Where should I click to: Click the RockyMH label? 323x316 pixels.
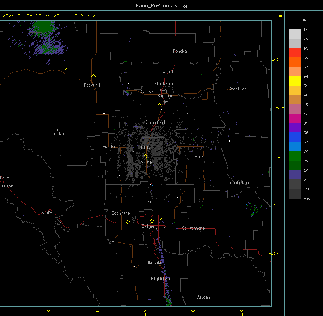pos(92,85)
